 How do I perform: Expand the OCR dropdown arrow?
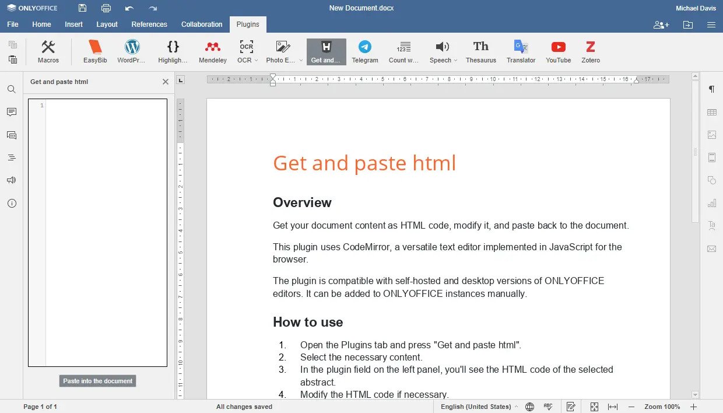pyautogui.click(x=256, y=60)
